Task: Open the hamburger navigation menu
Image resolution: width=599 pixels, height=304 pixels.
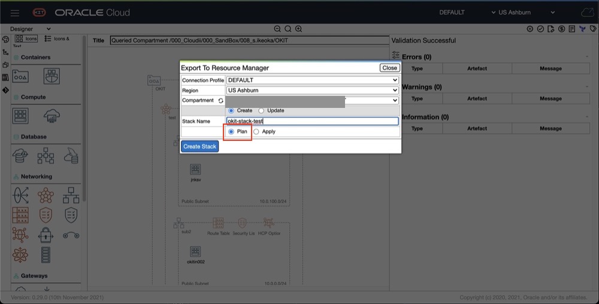Action: tap(15, 13)
